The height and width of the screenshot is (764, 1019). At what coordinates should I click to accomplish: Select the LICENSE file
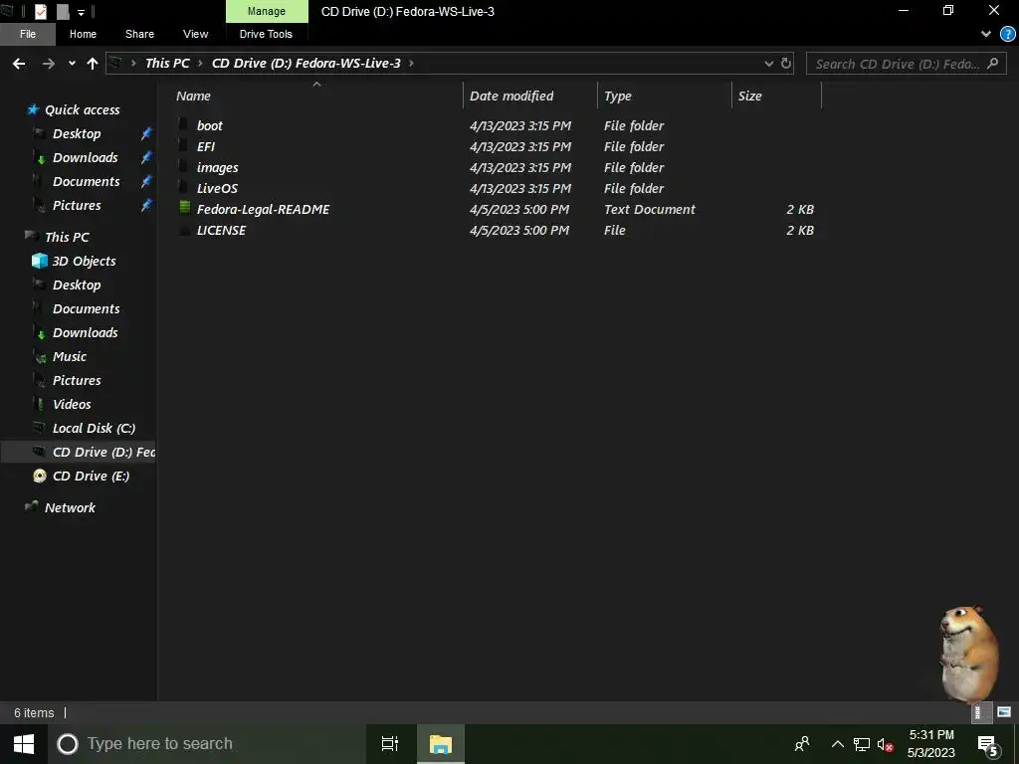click(x=221, y=230)
